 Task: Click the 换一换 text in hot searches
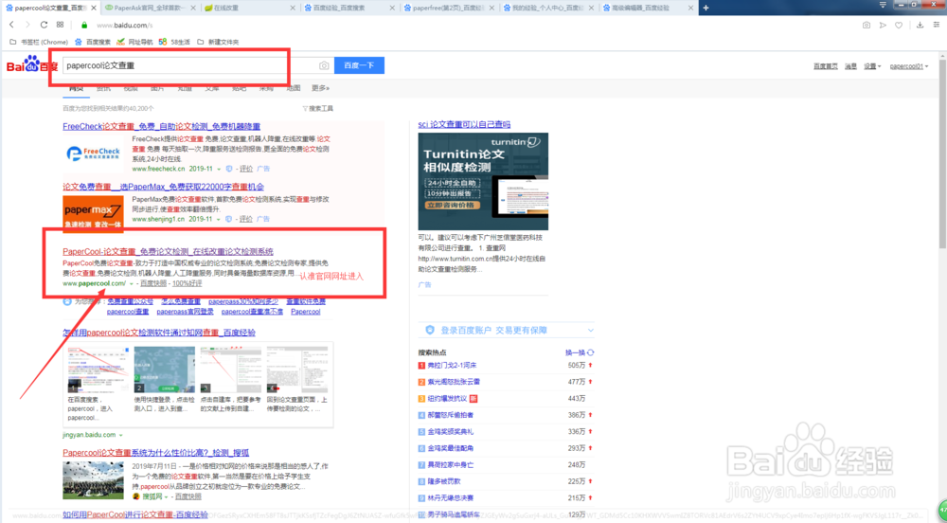575,352
